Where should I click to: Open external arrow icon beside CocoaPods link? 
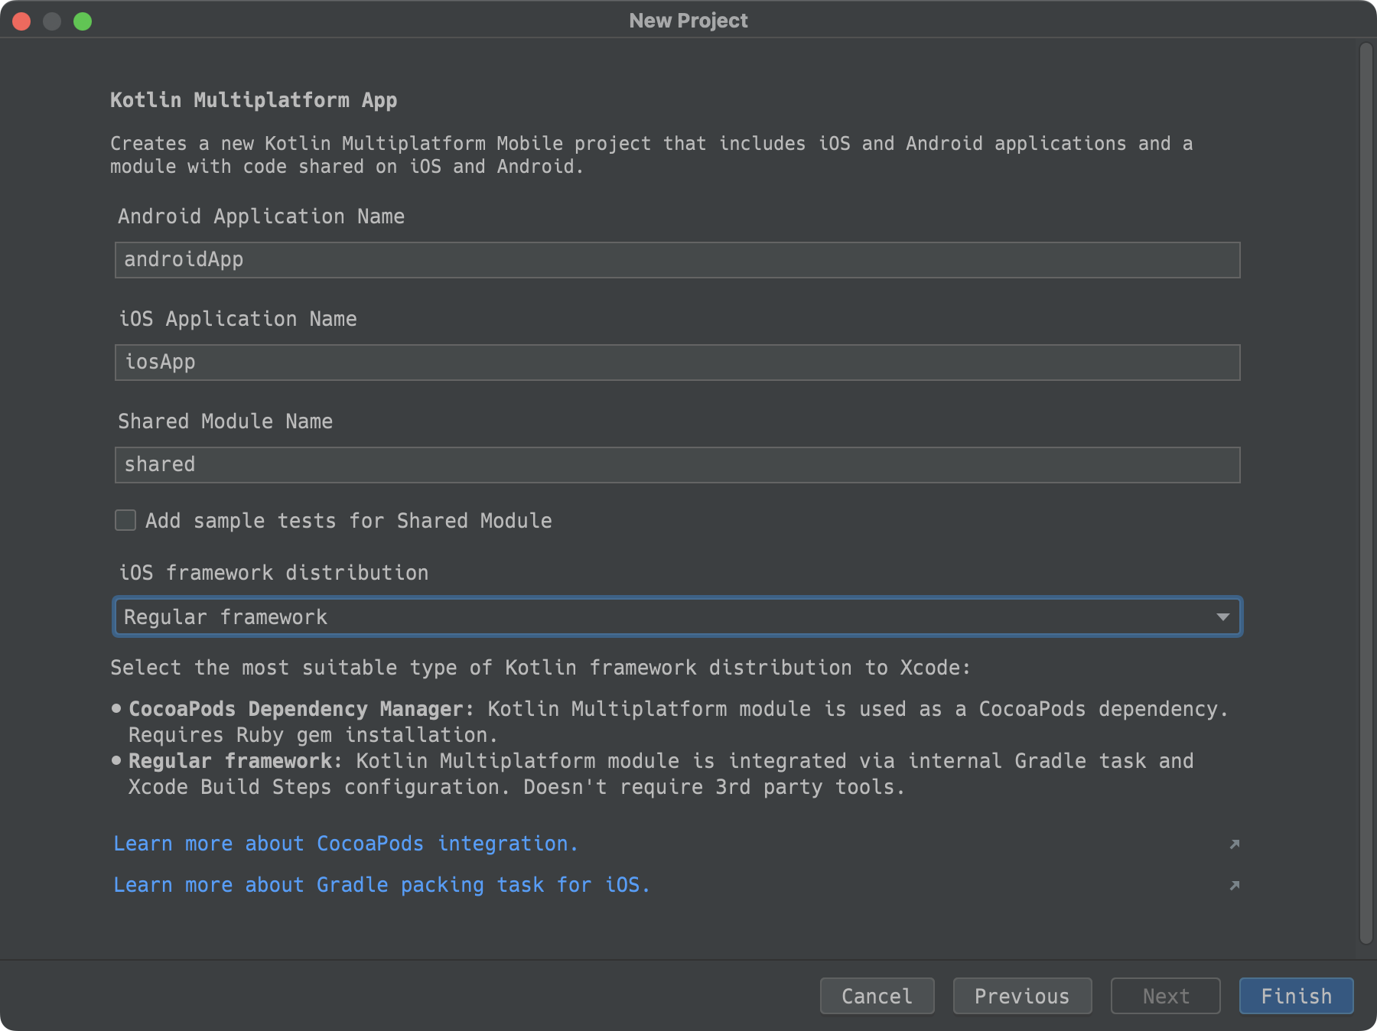[x=1234, y=844]
